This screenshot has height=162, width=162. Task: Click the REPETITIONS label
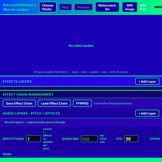click(13, 139)
